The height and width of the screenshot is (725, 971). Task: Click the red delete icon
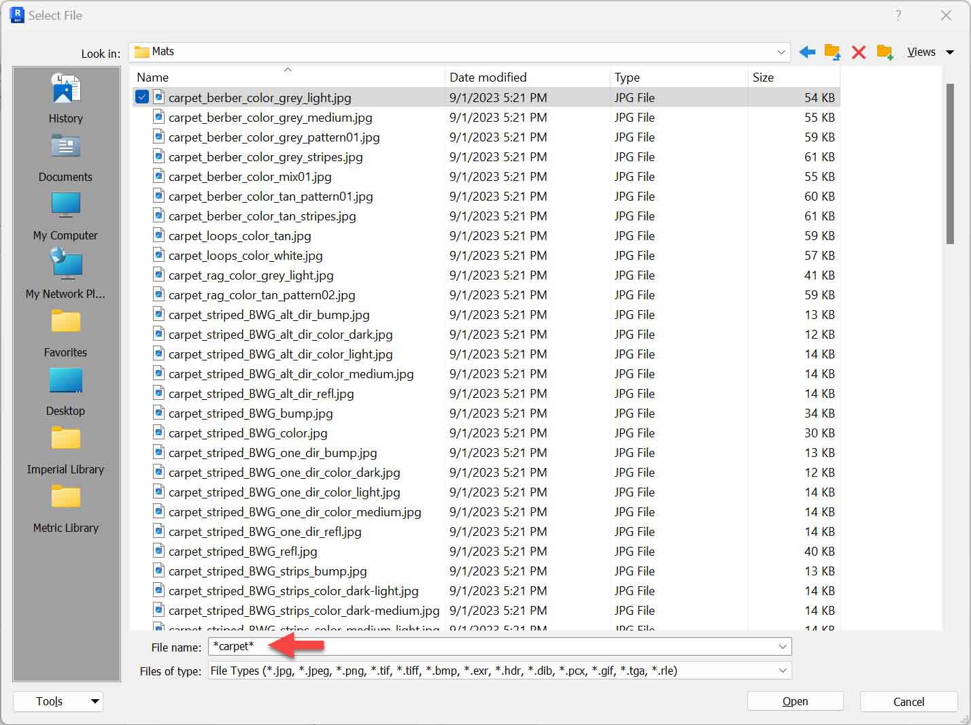pos(858,52)
